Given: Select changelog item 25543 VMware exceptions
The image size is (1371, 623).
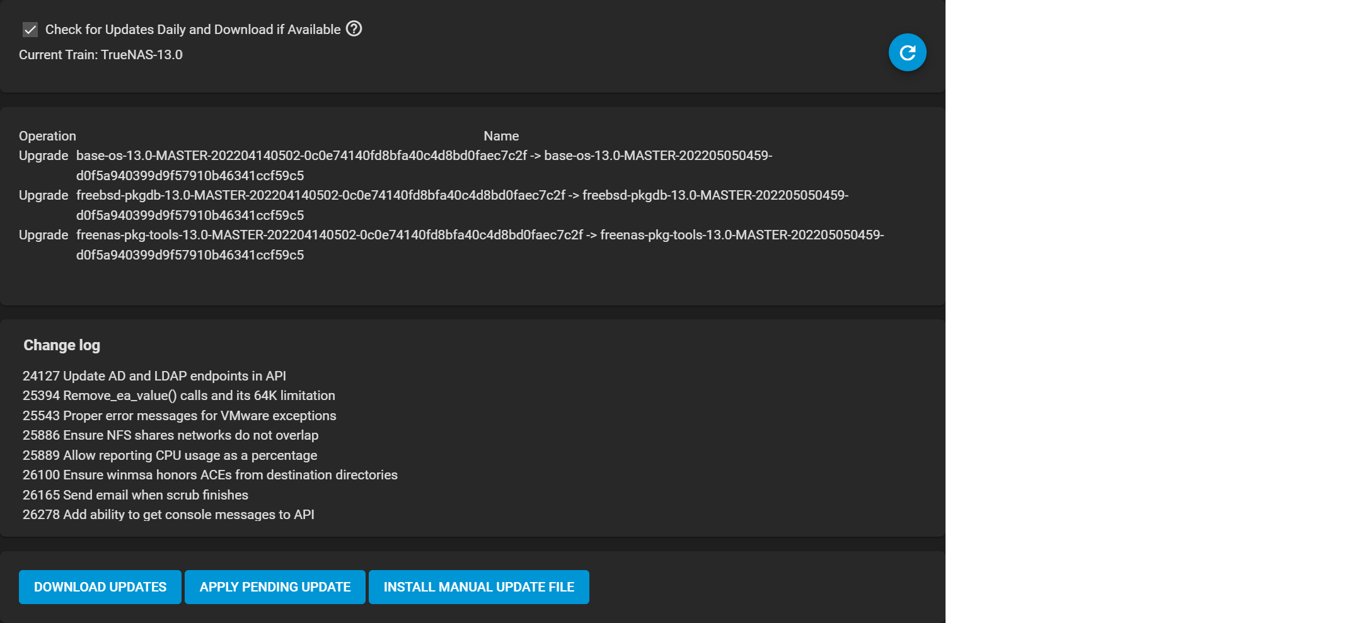Looking at the screenshot, I should [x=180, y=416].
